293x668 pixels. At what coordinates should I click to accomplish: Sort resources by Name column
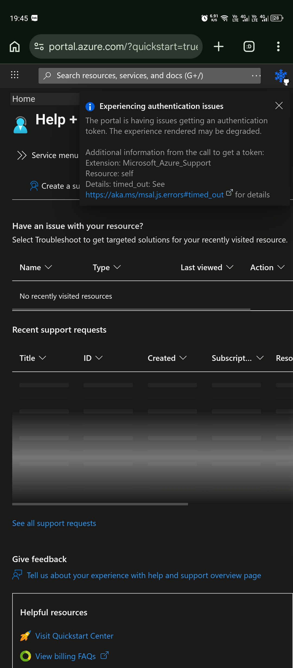point(36,267)
